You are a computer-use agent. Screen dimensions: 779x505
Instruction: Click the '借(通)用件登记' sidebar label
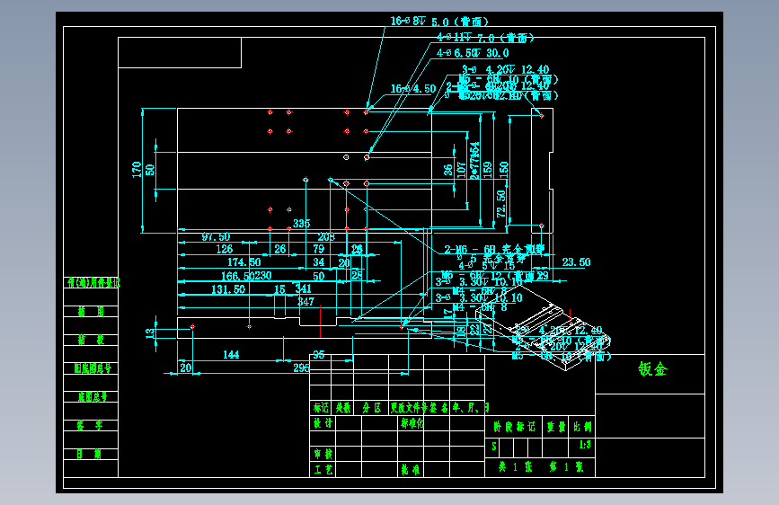pyautogui.click(x=93, y=283)
